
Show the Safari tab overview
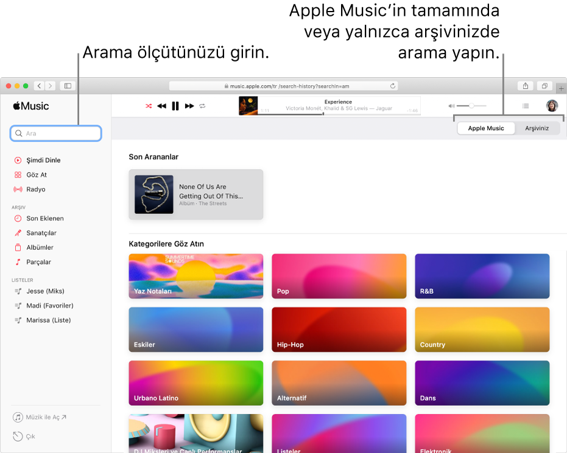point(544,86)
